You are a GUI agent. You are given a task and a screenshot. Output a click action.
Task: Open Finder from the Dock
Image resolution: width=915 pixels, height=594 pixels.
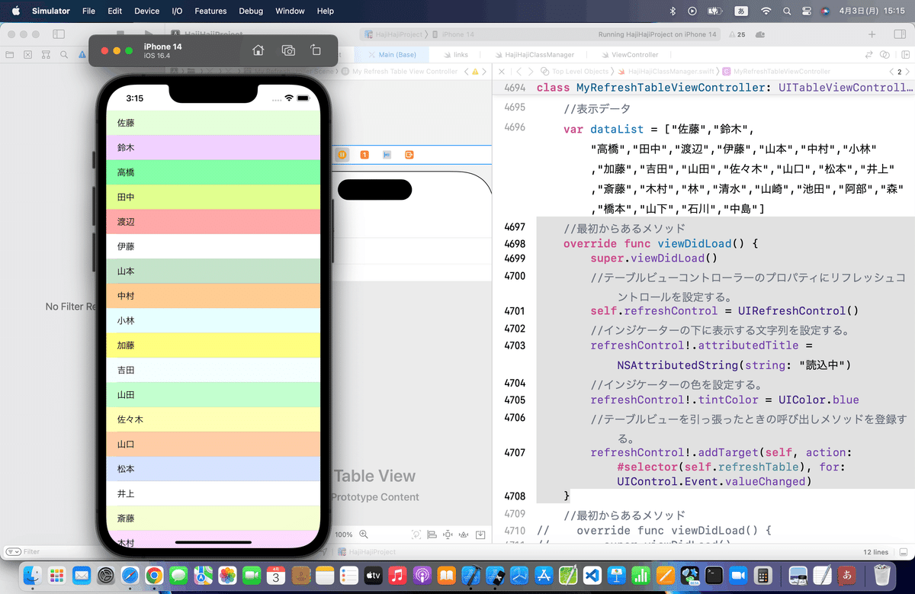[x=33, y=575]
